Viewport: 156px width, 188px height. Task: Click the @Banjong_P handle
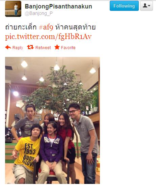[38, 14]
